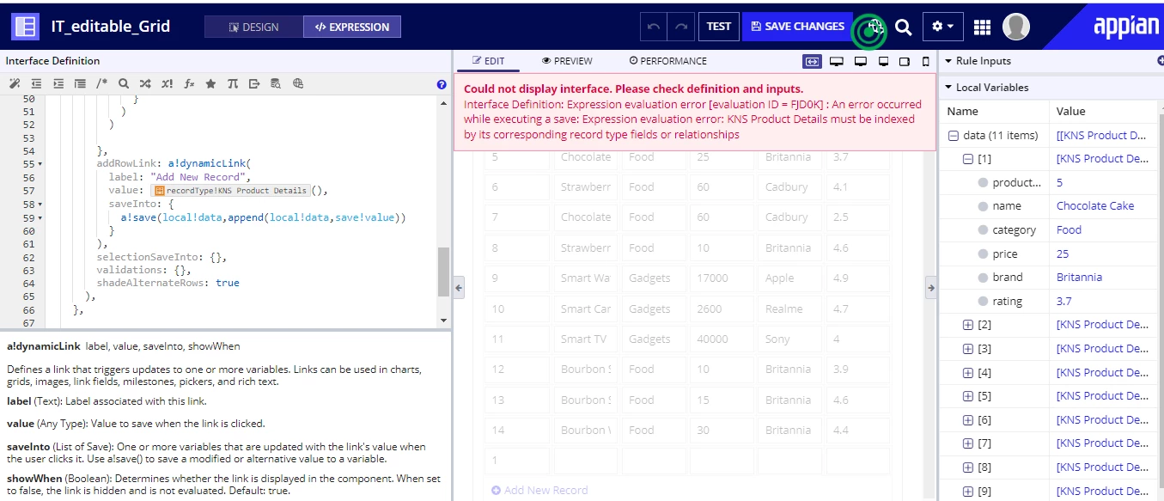Click the star icon in expression toolbar
The height and width of the screenshot is (501, 1164).
coord(210,84)
